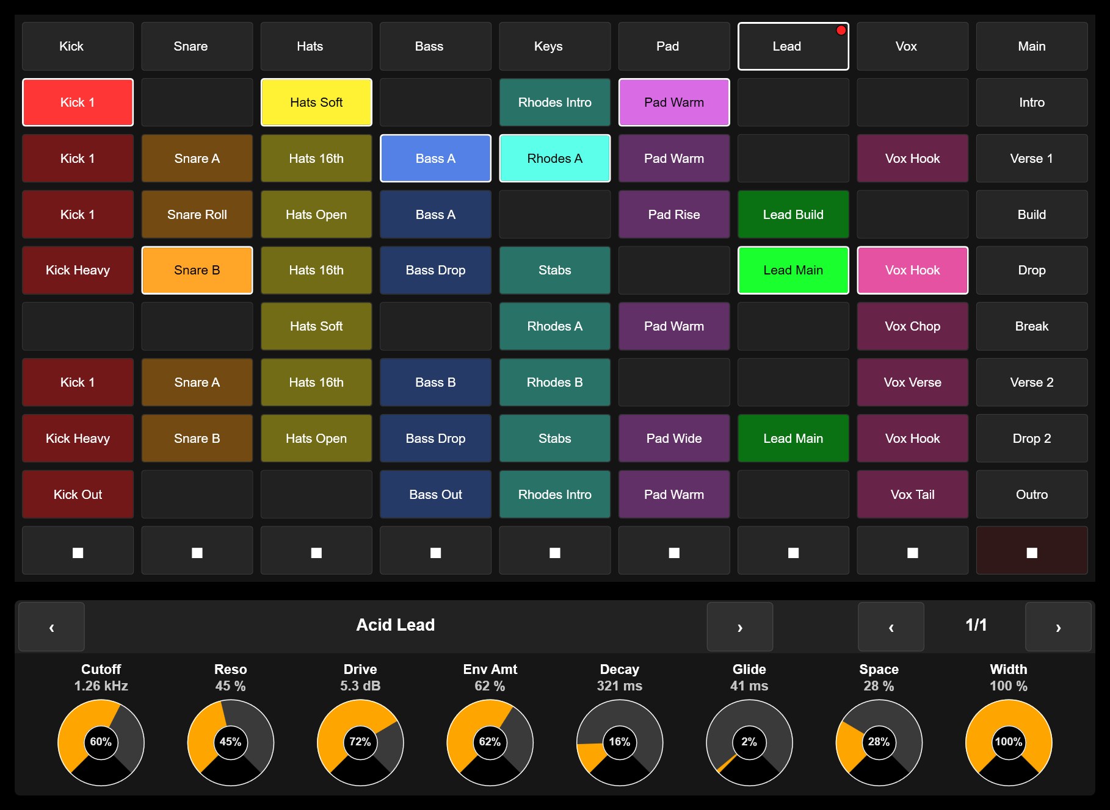The height and width of the screenshot is (810, 1110).
Task: Go to previous device before Acid Lead
Action: tap(51, 627)
